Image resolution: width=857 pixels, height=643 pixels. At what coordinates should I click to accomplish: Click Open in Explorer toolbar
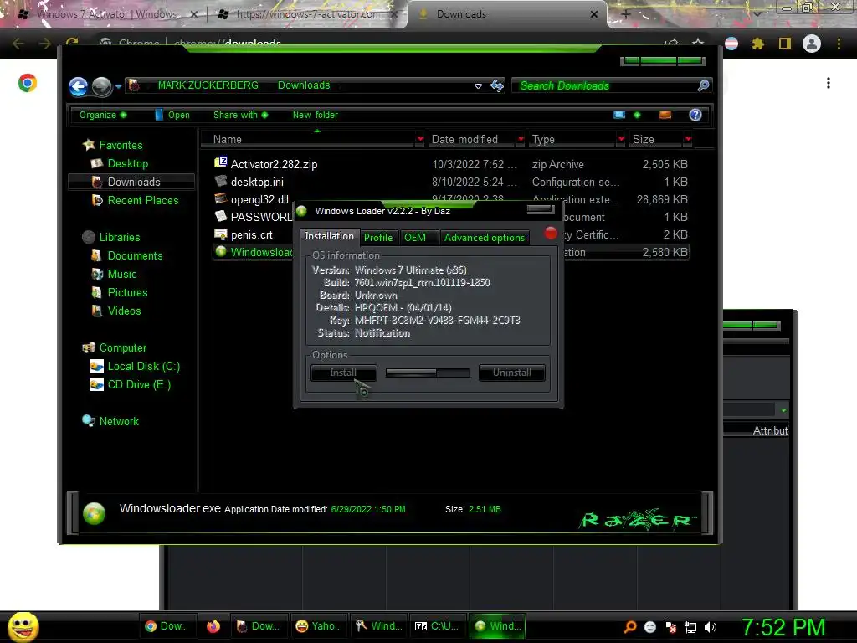coord(172,115)
